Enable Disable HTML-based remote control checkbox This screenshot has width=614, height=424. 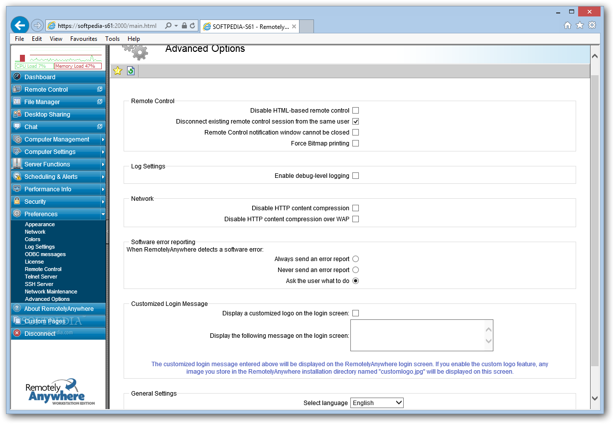pos(355,111)
